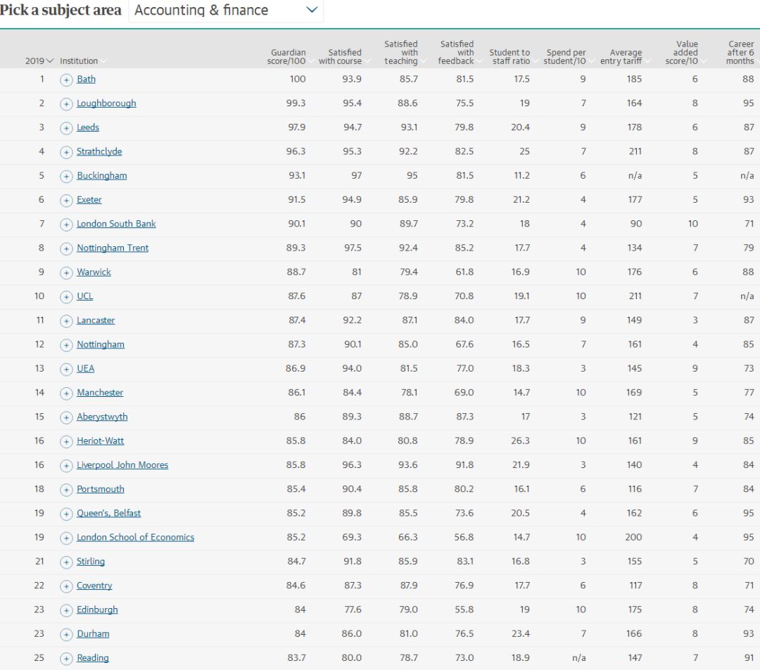Open the London School of Economics link
Viewport: 760px width, 670px height.
pyautogui.click(x=135, y=537)
